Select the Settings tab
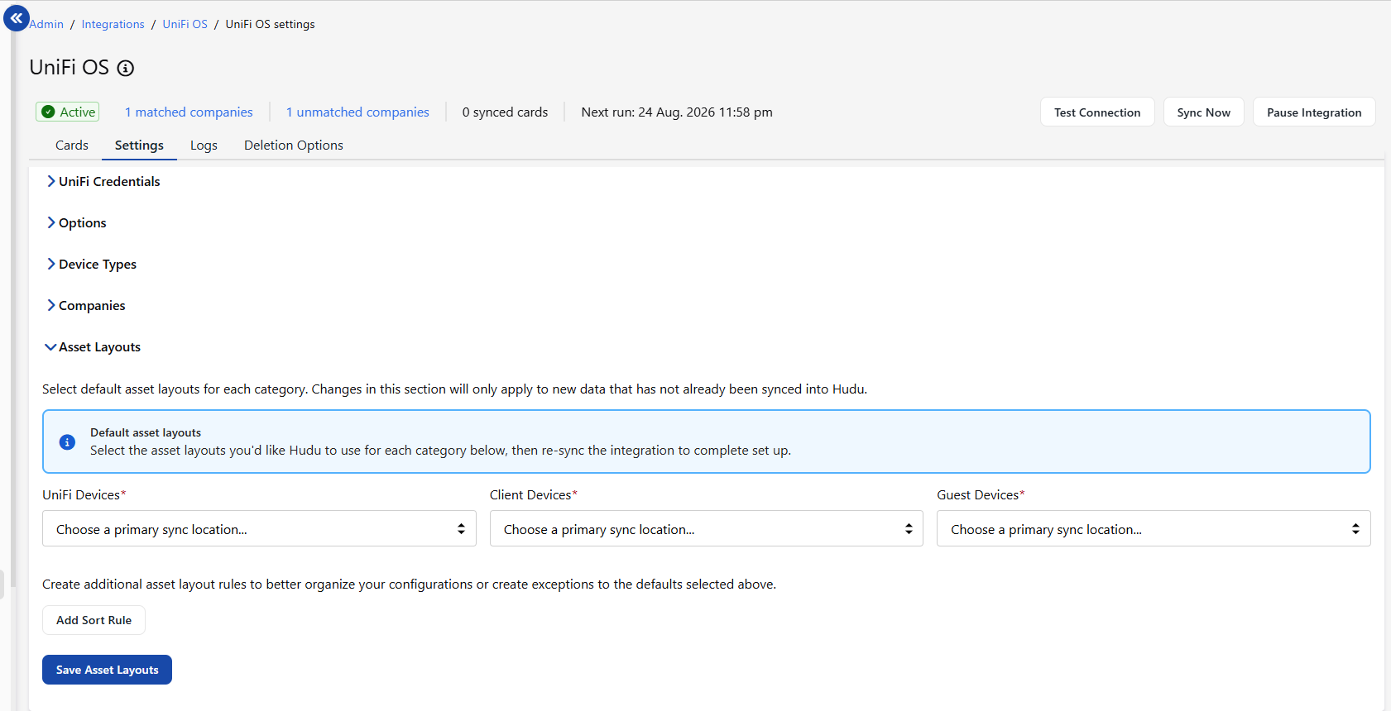This screenshot has width=1391, height=711. click(139, 146)
